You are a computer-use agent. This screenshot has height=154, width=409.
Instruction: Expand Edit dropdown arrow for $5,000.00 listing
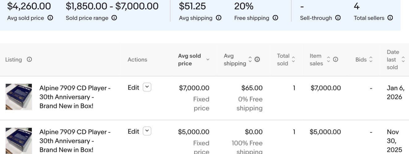point(147,131)
